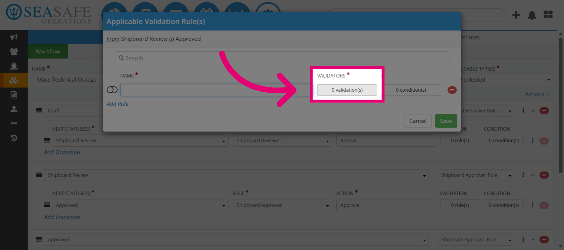Open the Shipboard Reviewer role dropdown
This screenshot has width=564, height=250.
282,141
